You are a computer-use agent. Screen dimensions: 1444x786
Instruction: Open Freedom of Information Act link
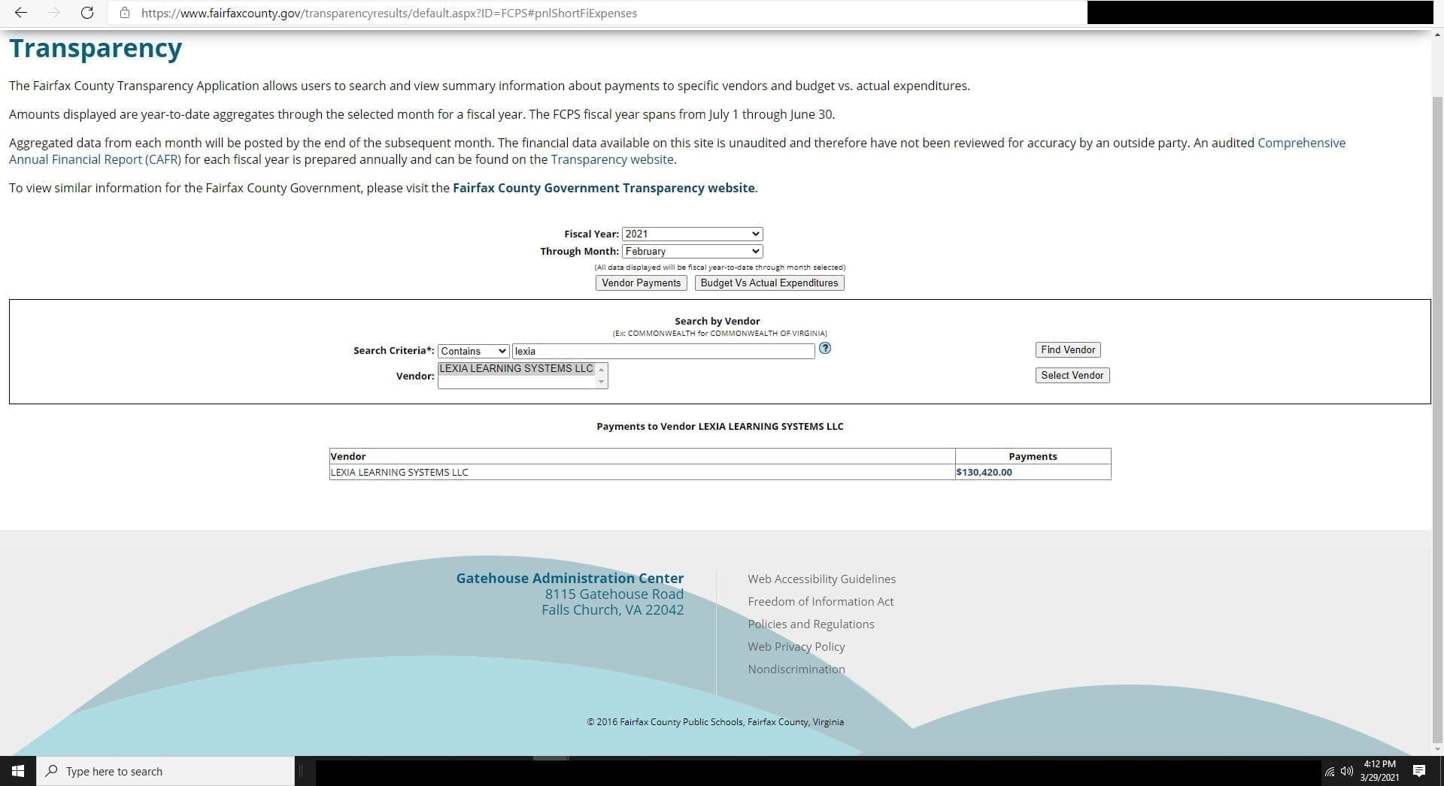[821, 601]
